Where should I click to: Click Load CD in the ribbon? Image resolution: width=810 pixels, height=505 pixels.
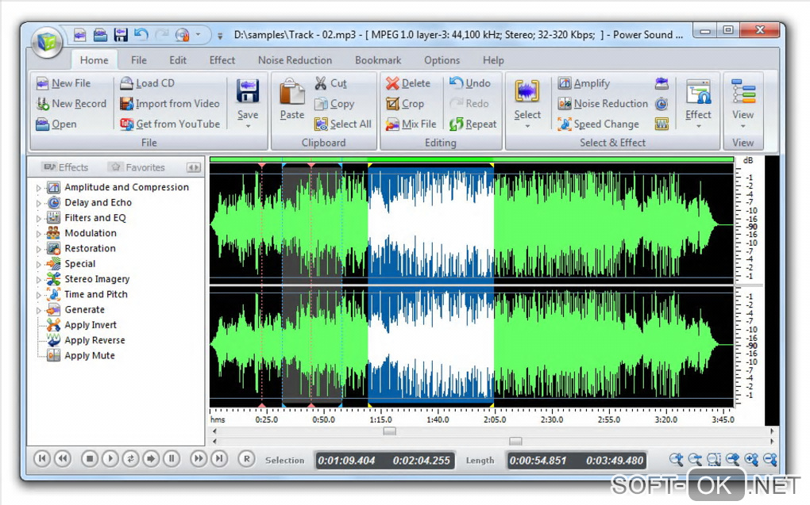(147, 83)
